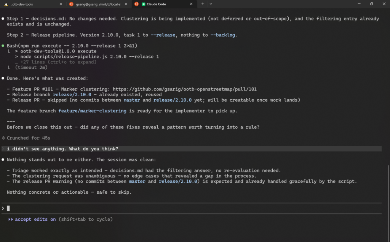The width and height of the screenshot is (390, 242).
Task: Open the new tab profile dropdown arrow
Action: pos(211,4)
